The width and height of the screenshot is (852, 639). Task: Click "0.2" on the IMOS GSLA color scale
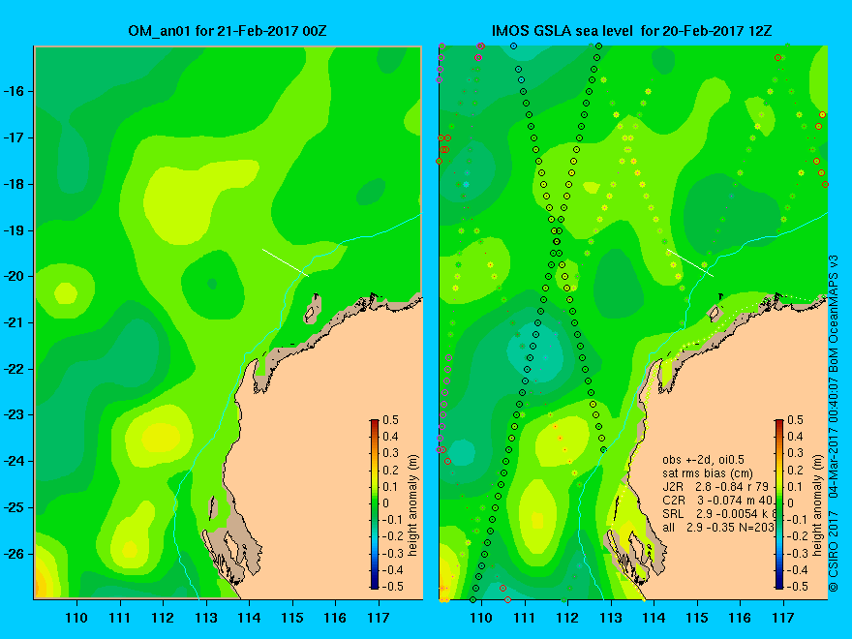796,470
